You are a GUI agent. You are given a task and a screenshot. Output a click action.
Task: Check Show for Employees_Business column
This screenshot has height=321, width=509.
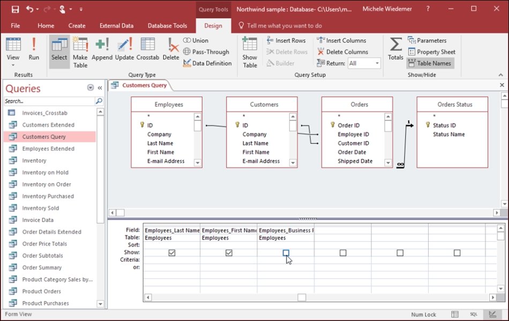[x=286, y=253]
